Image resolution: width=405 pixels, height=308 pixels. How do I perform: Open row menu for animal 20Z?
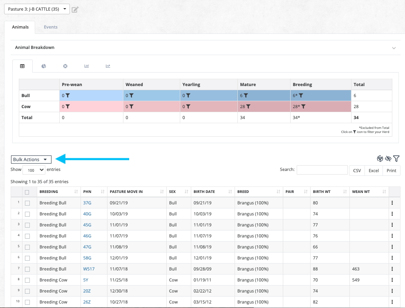392,291
